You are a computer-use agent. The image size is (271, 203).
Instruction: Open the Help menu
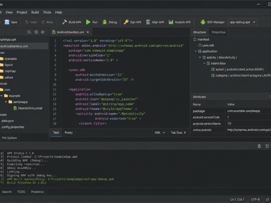click(59, 12)
